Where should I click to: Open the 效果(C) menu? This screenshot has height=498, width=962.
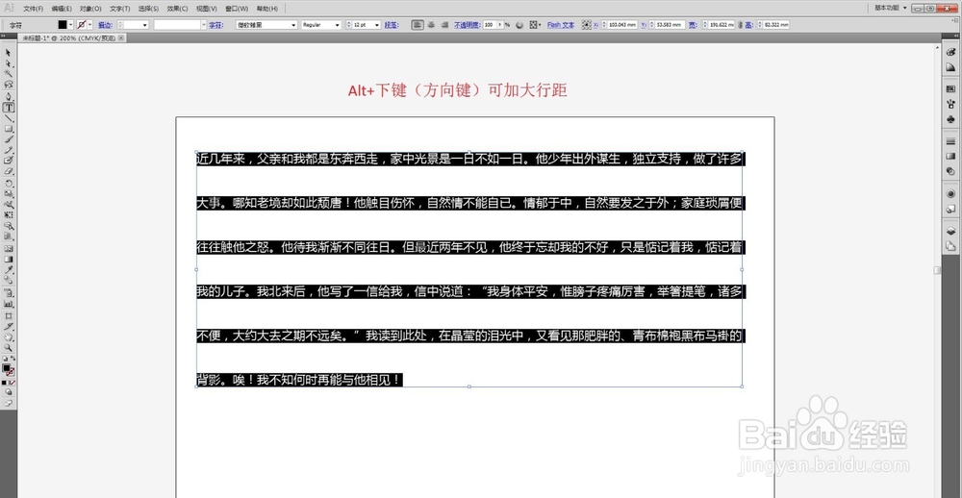tap(177, 9)
